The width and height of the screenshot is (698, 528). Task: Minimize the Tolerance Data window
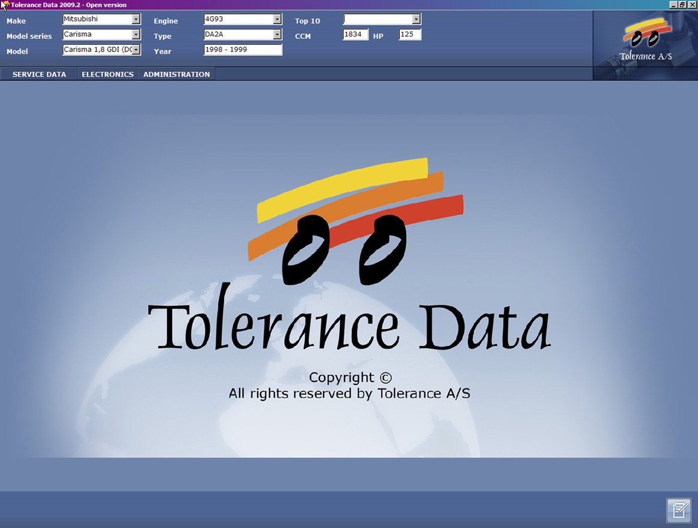coord(673,5)
